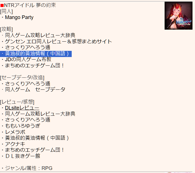The height and width of the screenshot is (173, 195).
Task: Open 同人ゲーム攻略レビュー大辞典 under レビュー/感想
Action: click(x=40, y=114)
